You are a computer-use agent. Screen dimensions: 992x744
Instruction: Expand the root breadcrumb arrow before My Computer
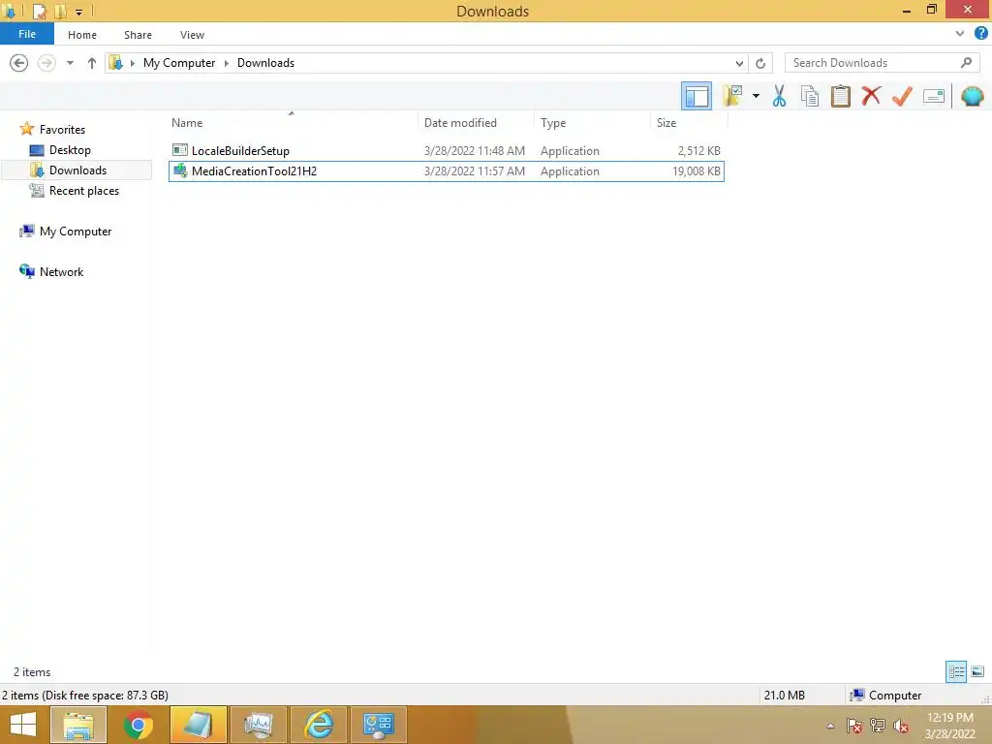(132, 63)
